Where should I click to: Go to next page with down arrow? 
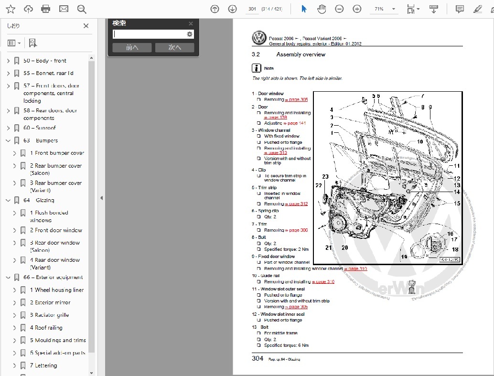232,9
